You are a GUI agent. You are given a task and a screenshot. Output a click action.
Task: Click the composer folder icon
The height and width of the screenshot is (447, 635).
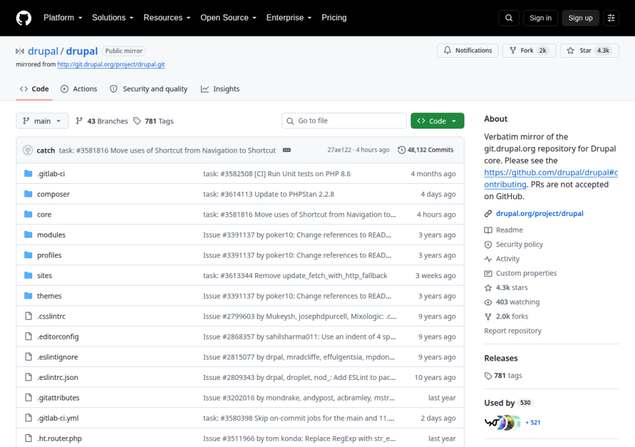click(x=28, y=194)
